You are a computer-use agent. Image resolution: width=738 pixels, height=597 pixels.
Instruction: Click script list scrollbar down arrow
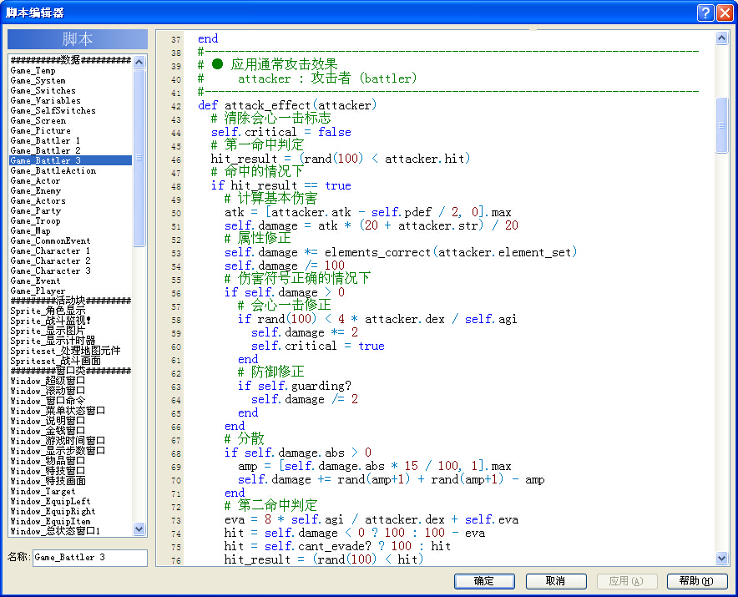coord(139,529)
